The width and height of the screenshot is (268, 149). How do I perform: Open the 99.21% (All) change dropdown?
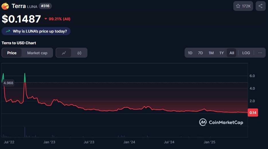(57, 19)
